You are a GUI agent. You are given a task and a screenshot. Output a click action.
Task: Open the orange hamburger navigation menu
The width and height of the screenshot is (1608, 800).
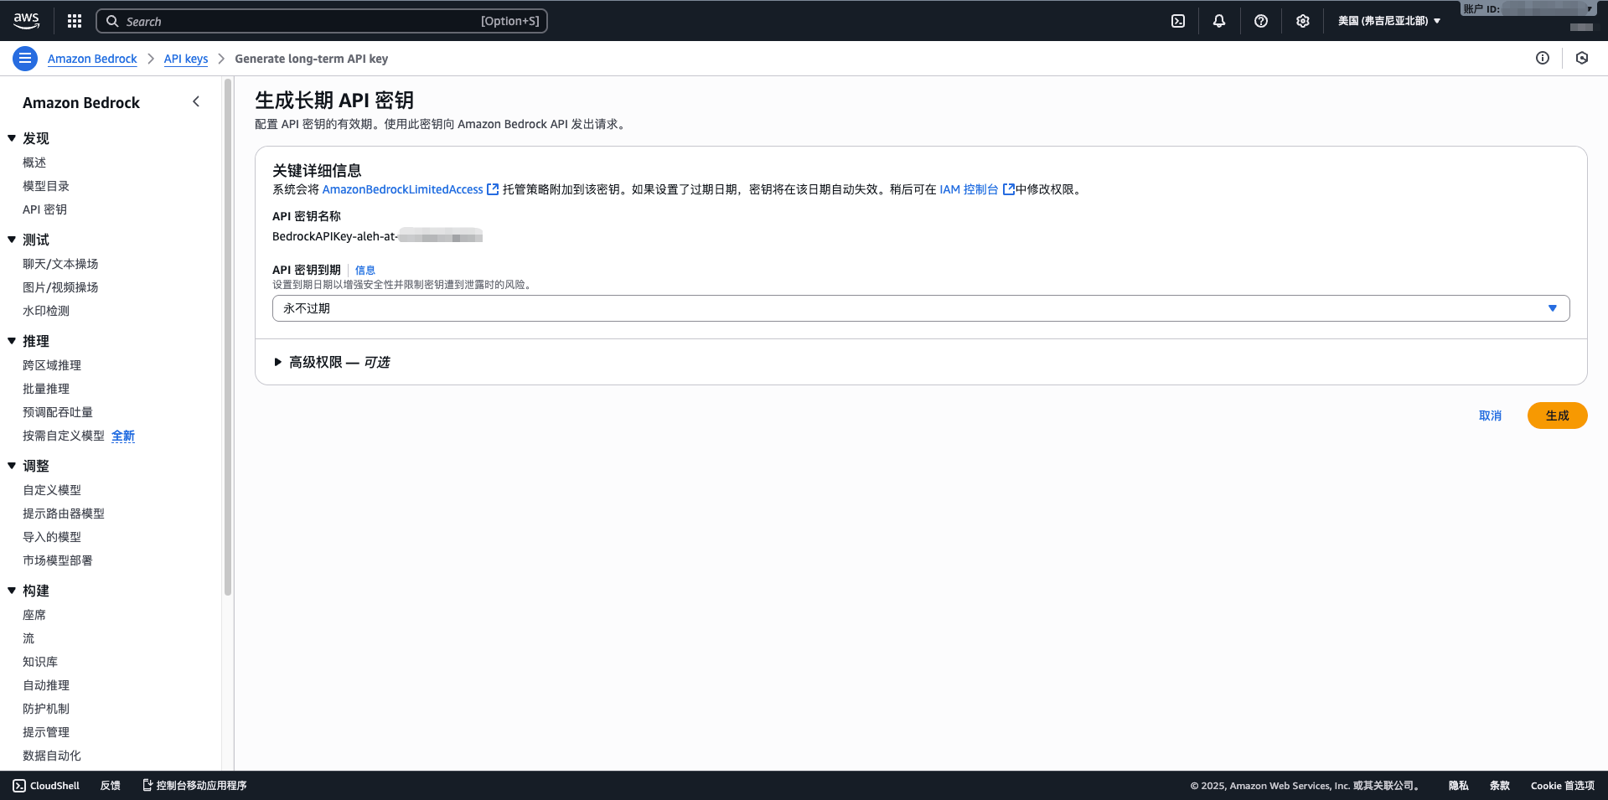24,58
